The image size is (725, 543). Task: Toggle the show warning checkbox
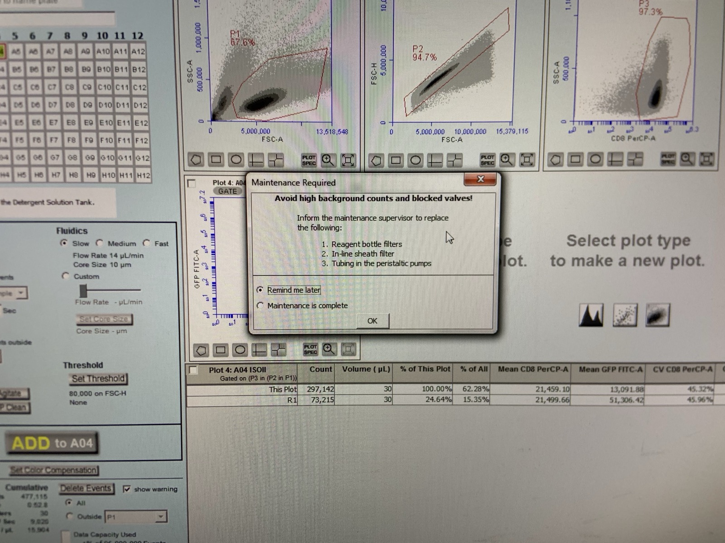pyautogui.click(x=127, y=489)
